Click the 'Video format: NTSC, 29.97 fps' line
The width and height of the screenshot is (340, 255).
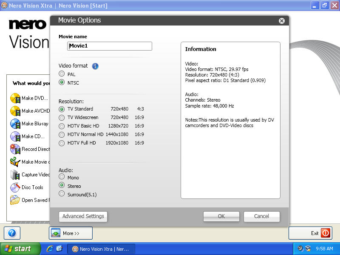[217, 69]
